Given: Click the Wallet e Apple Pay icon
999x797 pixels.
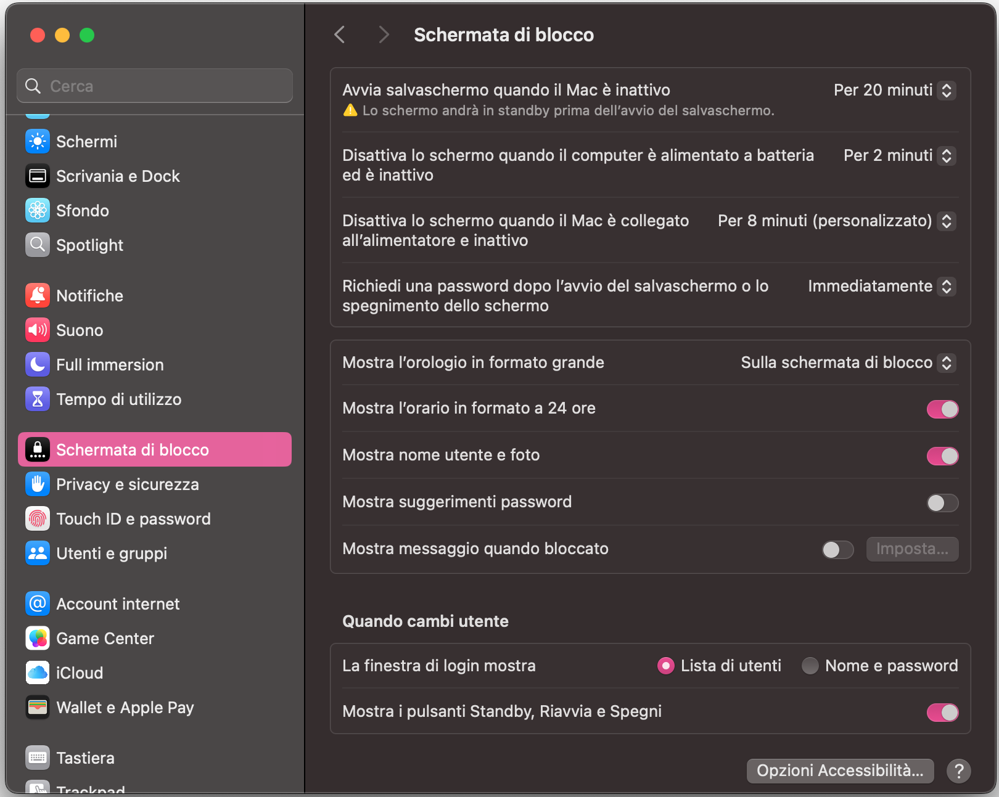Looking at the screenshot, I should click(38, 707).
